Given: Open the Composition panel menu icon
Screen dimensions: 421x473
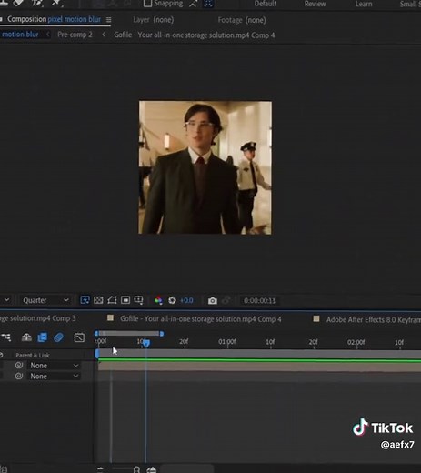Looking at the screenshot, I should pos(108,20).
